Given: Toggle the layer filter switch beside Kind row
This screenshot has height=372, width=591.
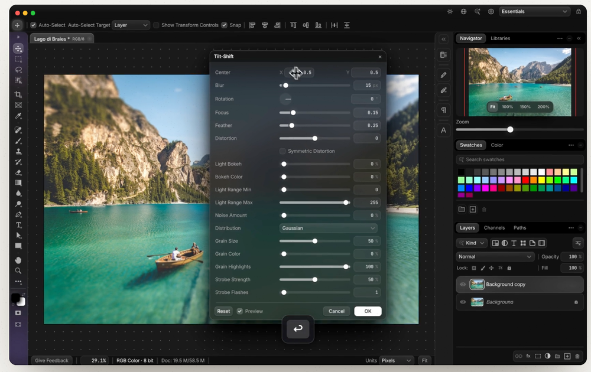Looking at the screenshot, I should click(578, 243).
